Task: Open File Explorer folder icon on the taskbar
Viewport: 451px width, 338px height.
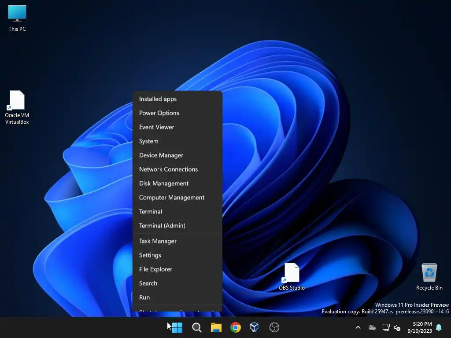Action: coord(216,327)
